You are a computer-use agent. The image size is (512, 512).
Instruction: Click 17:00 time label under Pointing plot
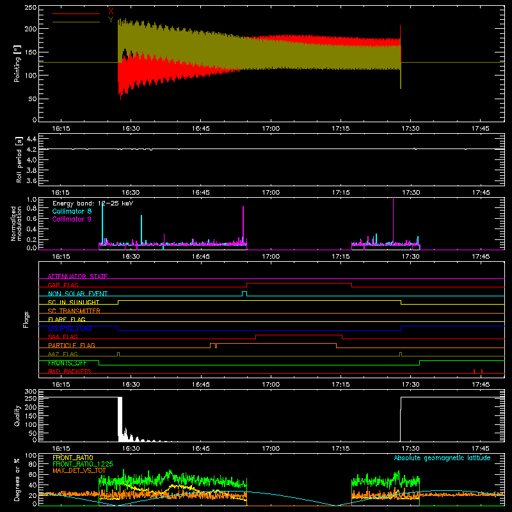tap(271, 129)
